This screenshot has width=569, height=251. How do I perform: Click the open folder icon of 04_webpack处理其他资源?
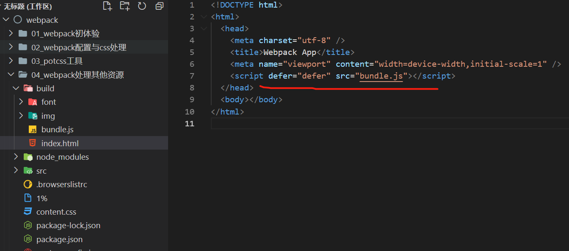[23, 75]
